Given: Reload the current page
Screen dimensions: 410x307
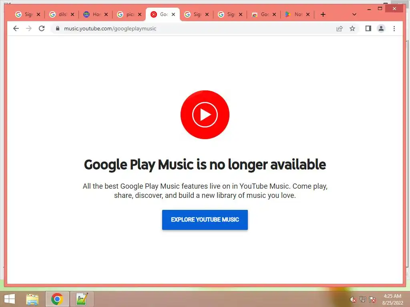Looking at the screenshot, I should (42, 28).
